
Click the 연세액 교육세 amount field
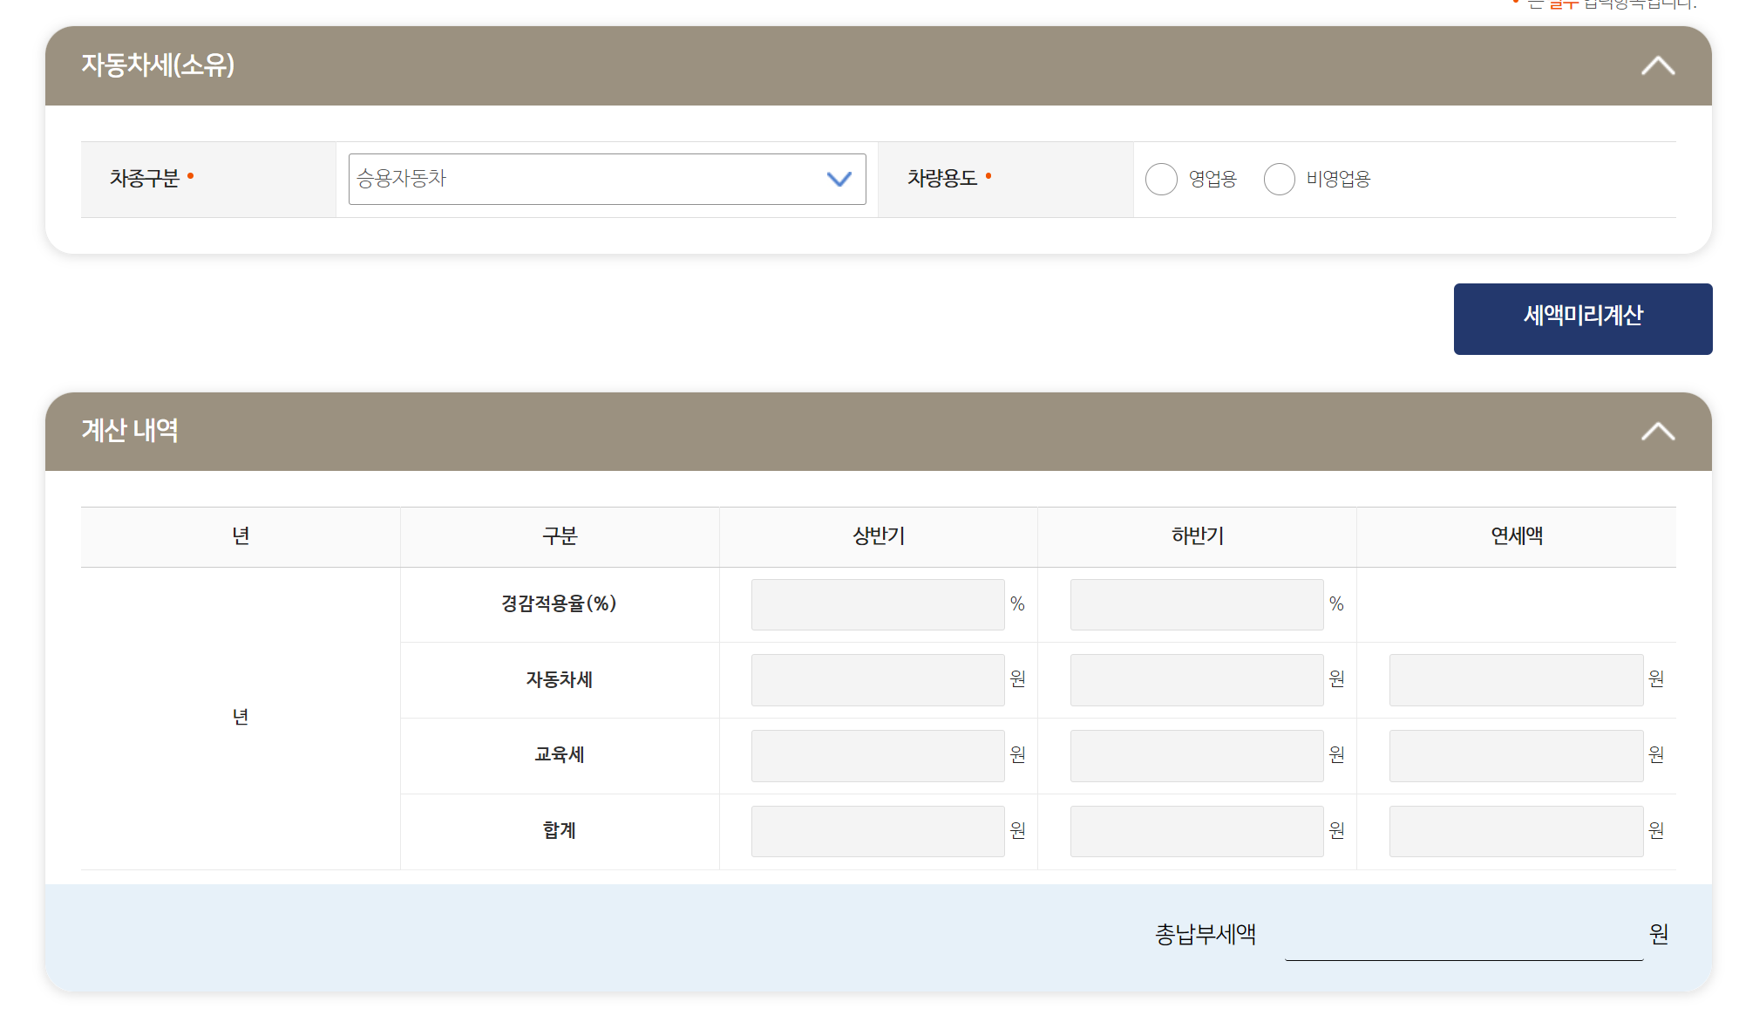click(1515, 756)
